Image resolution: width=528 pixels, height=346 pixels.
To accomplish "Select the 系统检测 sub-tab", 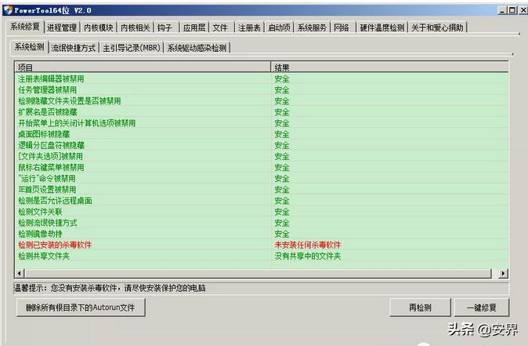I will (x=29, y=47).
